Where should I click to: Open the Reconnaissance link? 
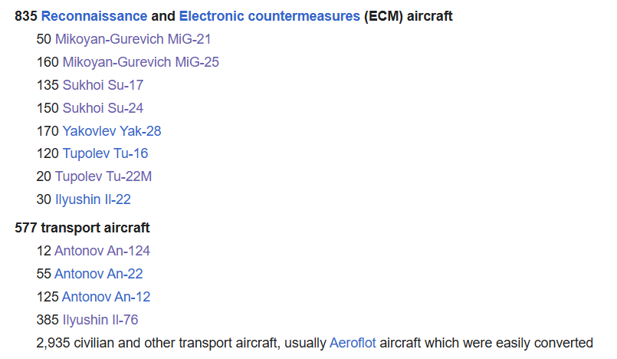click(x=94, y=16)
